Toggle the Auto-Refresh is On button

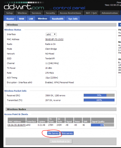pyautogui.click(x=61, y=142)
